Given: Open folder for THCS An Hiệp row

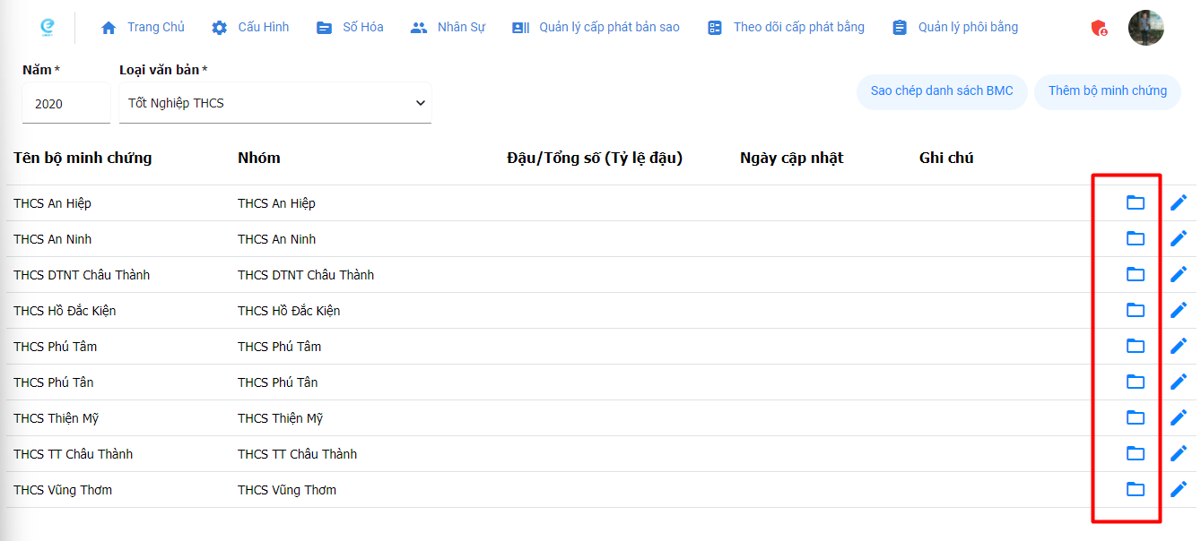Looking at the screenshot, I should (x=1136, y=202).
